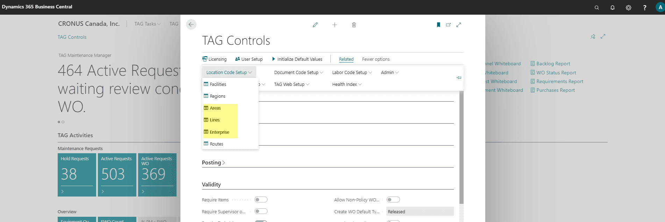665x222 pixels.
Task: Expand the Admin menu
Action: (390, 72)
